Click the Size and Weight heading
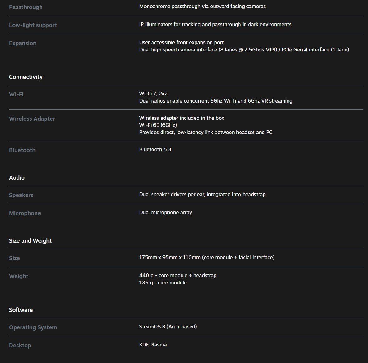The image size is (368, 363). (30, 240)
